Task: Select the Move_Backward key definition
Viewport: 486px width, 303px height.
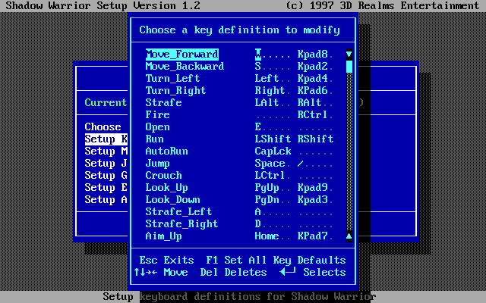Action: click(x=185, y=67)
